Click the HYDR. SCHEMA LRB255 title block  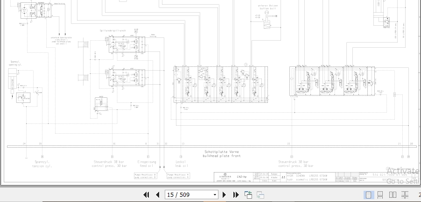point(307,177)
